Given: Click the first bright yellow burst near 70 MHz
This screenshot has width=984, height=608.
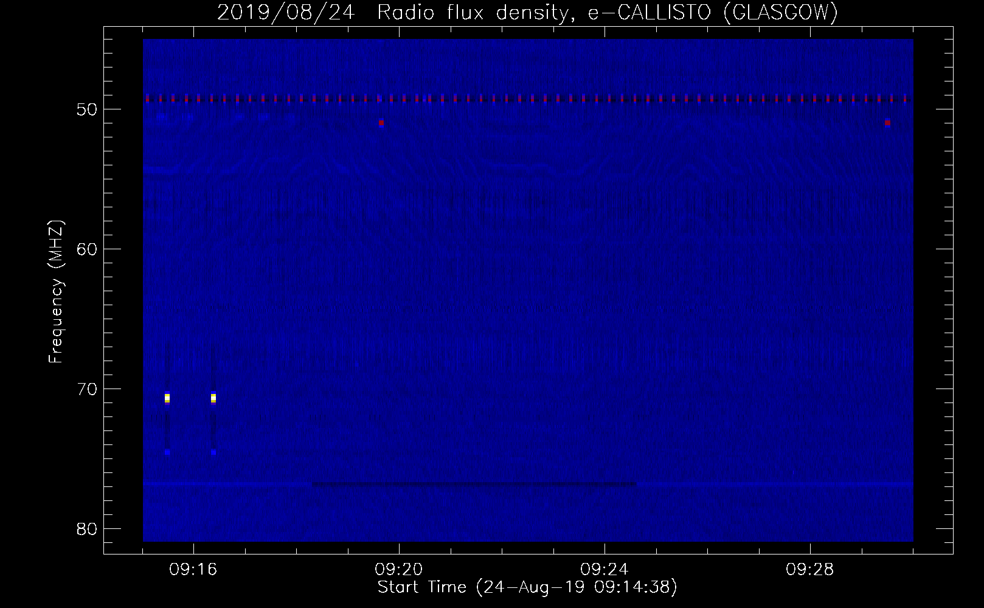Looking at the screenshot, I should point(167,398).
